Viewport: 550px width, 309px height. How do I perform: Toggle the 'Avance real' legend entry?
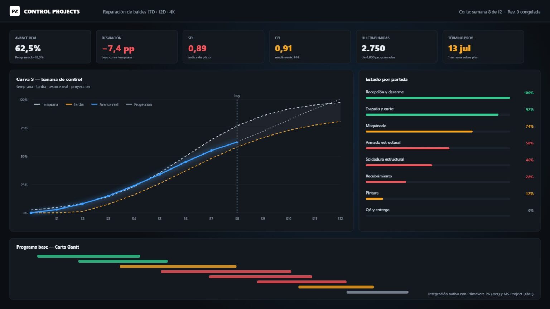click(105, 104)
